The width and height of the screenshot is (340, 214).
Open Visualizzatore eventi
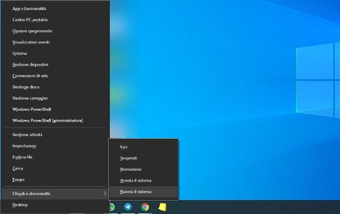(x=55, y=42)
